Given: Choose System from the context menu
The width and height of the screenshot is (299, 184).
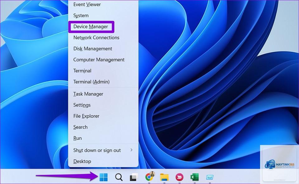Looking at the screenshot, I should 103,16.
